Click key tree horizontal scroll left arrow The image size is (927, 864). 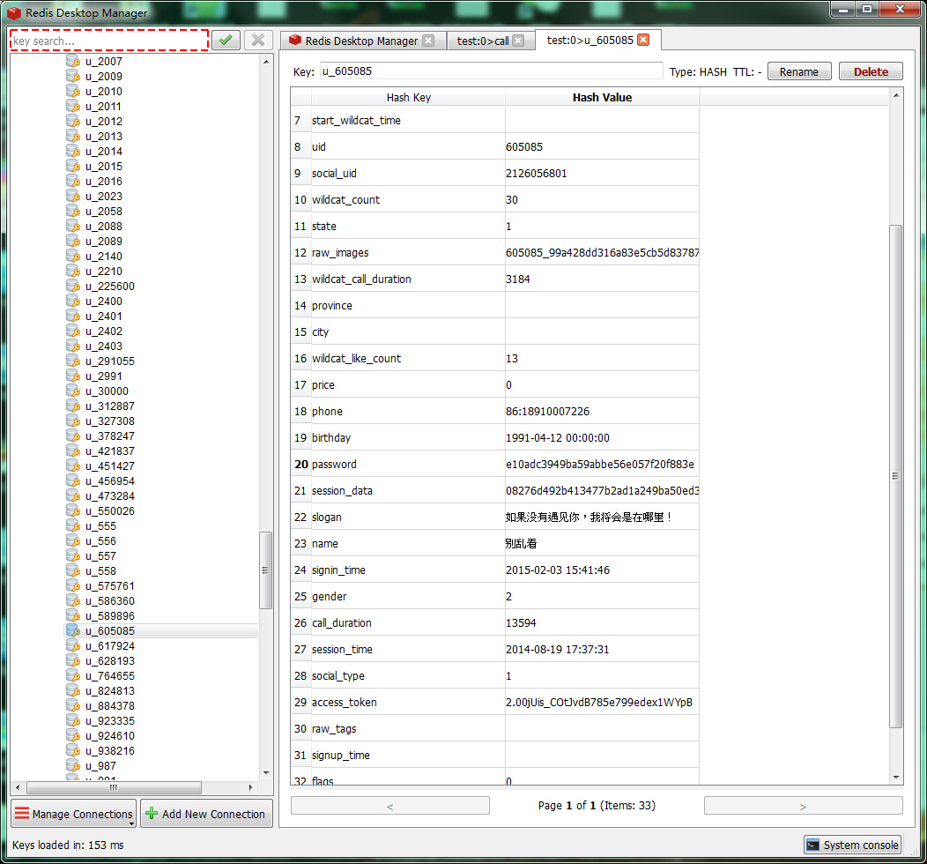19,787
